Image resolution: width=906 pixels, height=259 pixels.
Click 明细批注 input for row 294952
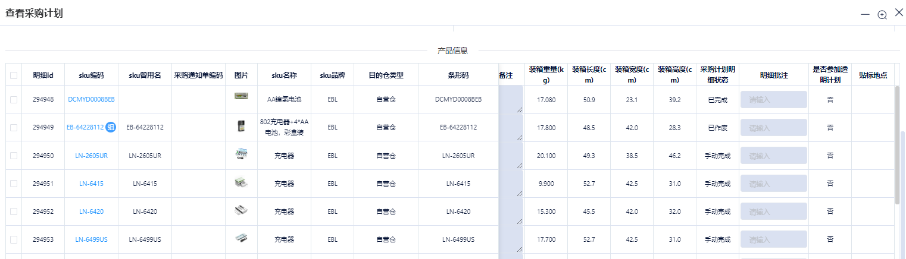(x=773, y=211)
